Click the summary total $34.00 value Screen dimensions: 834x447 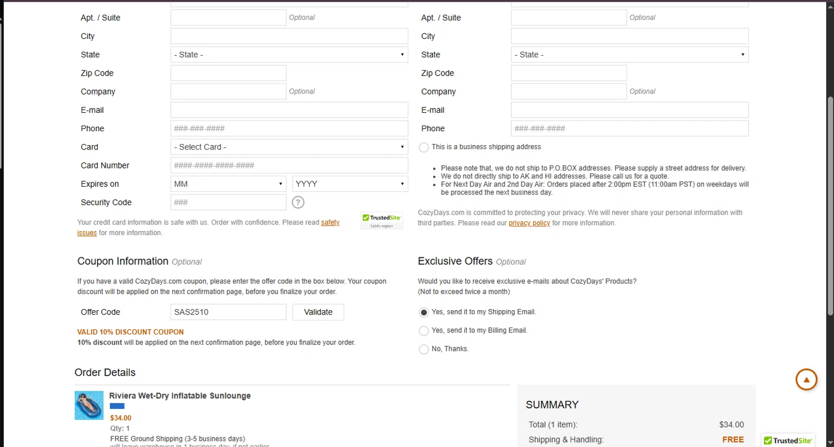[732, 425]
